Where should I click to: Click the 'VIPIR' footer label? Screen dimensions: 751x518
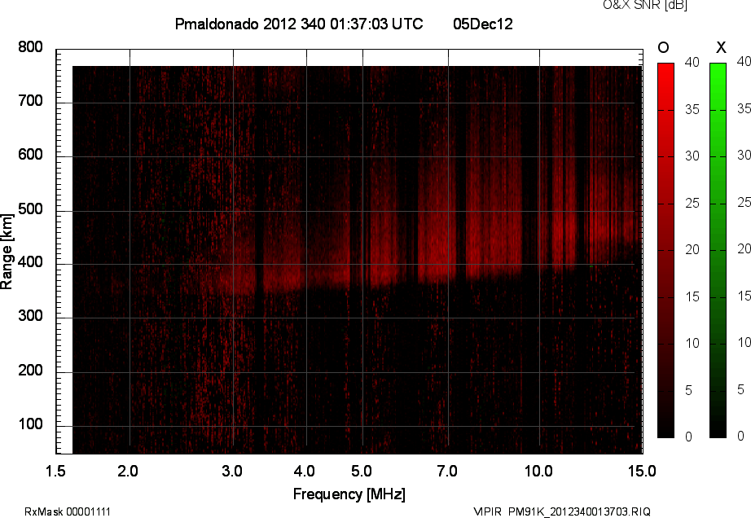tap(487, 511)
